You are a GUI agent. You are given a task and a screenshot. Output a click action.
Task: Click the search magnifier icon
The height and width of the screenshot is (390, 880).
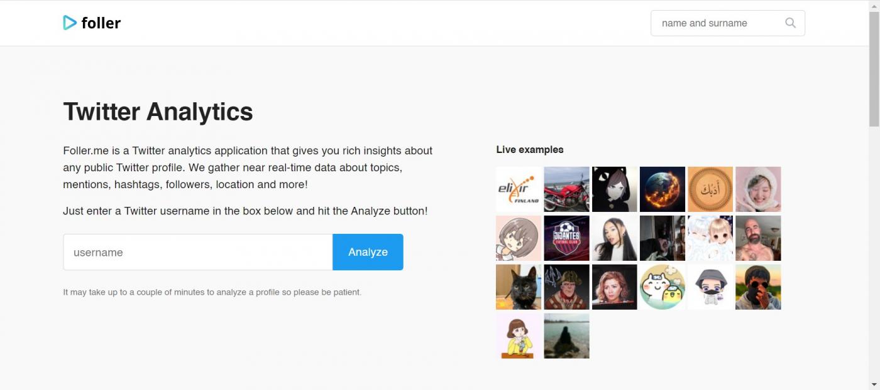point(790,23)
